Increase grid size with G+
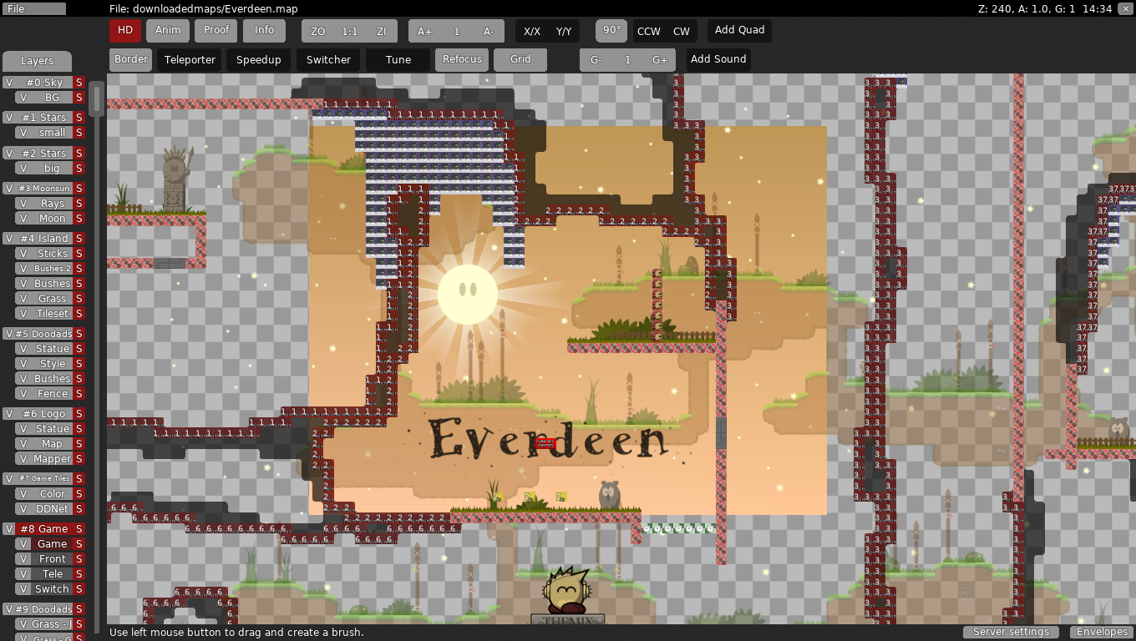 coord(660,60)
